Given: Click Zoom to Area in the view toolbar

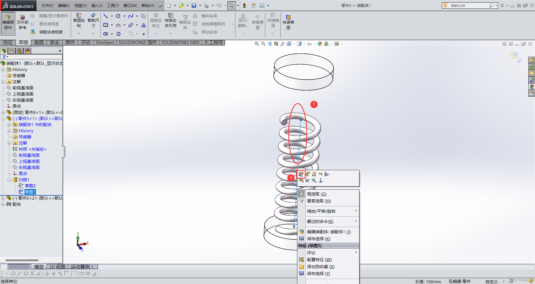Looking at the screenshot, I should (x=263, y=44).
